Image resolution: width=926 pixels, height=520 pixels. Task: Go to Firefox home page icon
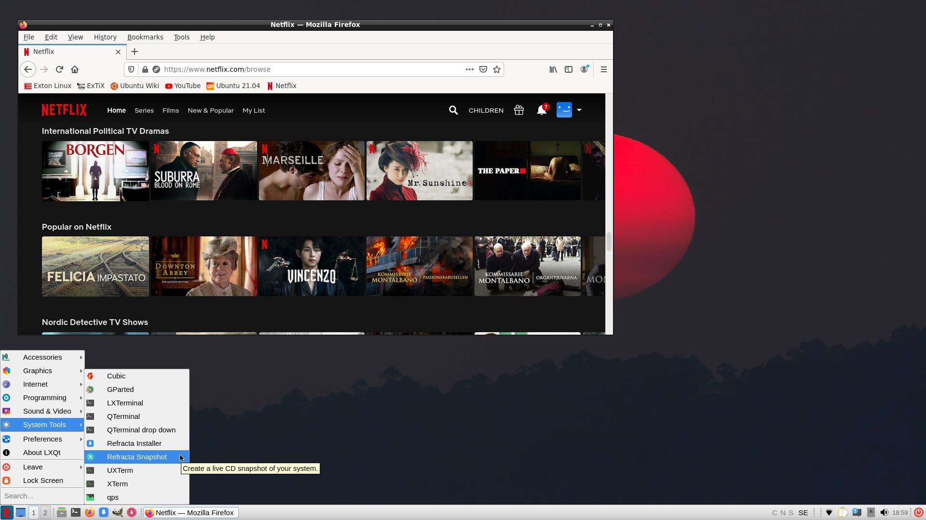pos(75,69)
